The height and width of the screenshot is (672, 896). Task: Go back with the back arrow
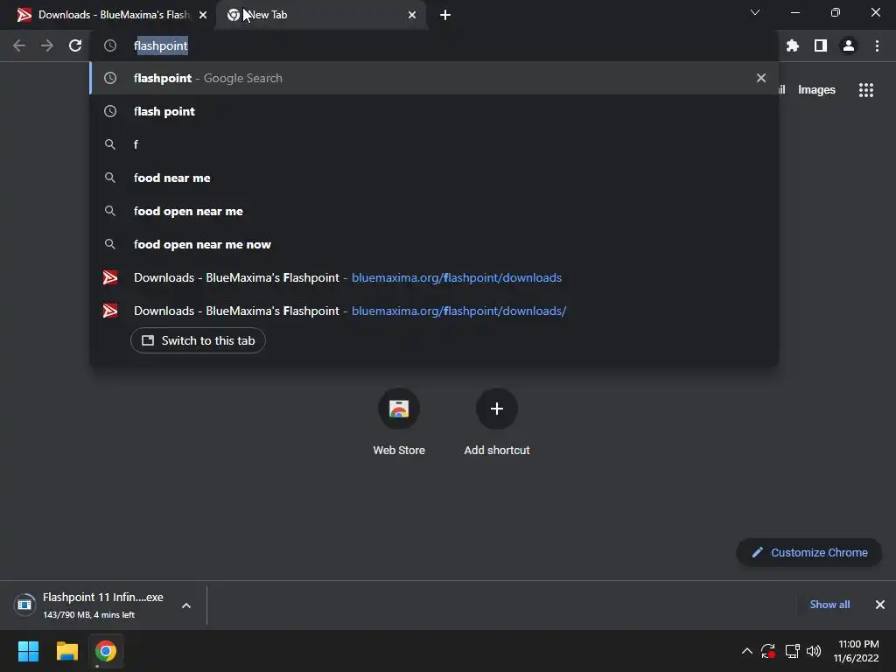(19, 45)
